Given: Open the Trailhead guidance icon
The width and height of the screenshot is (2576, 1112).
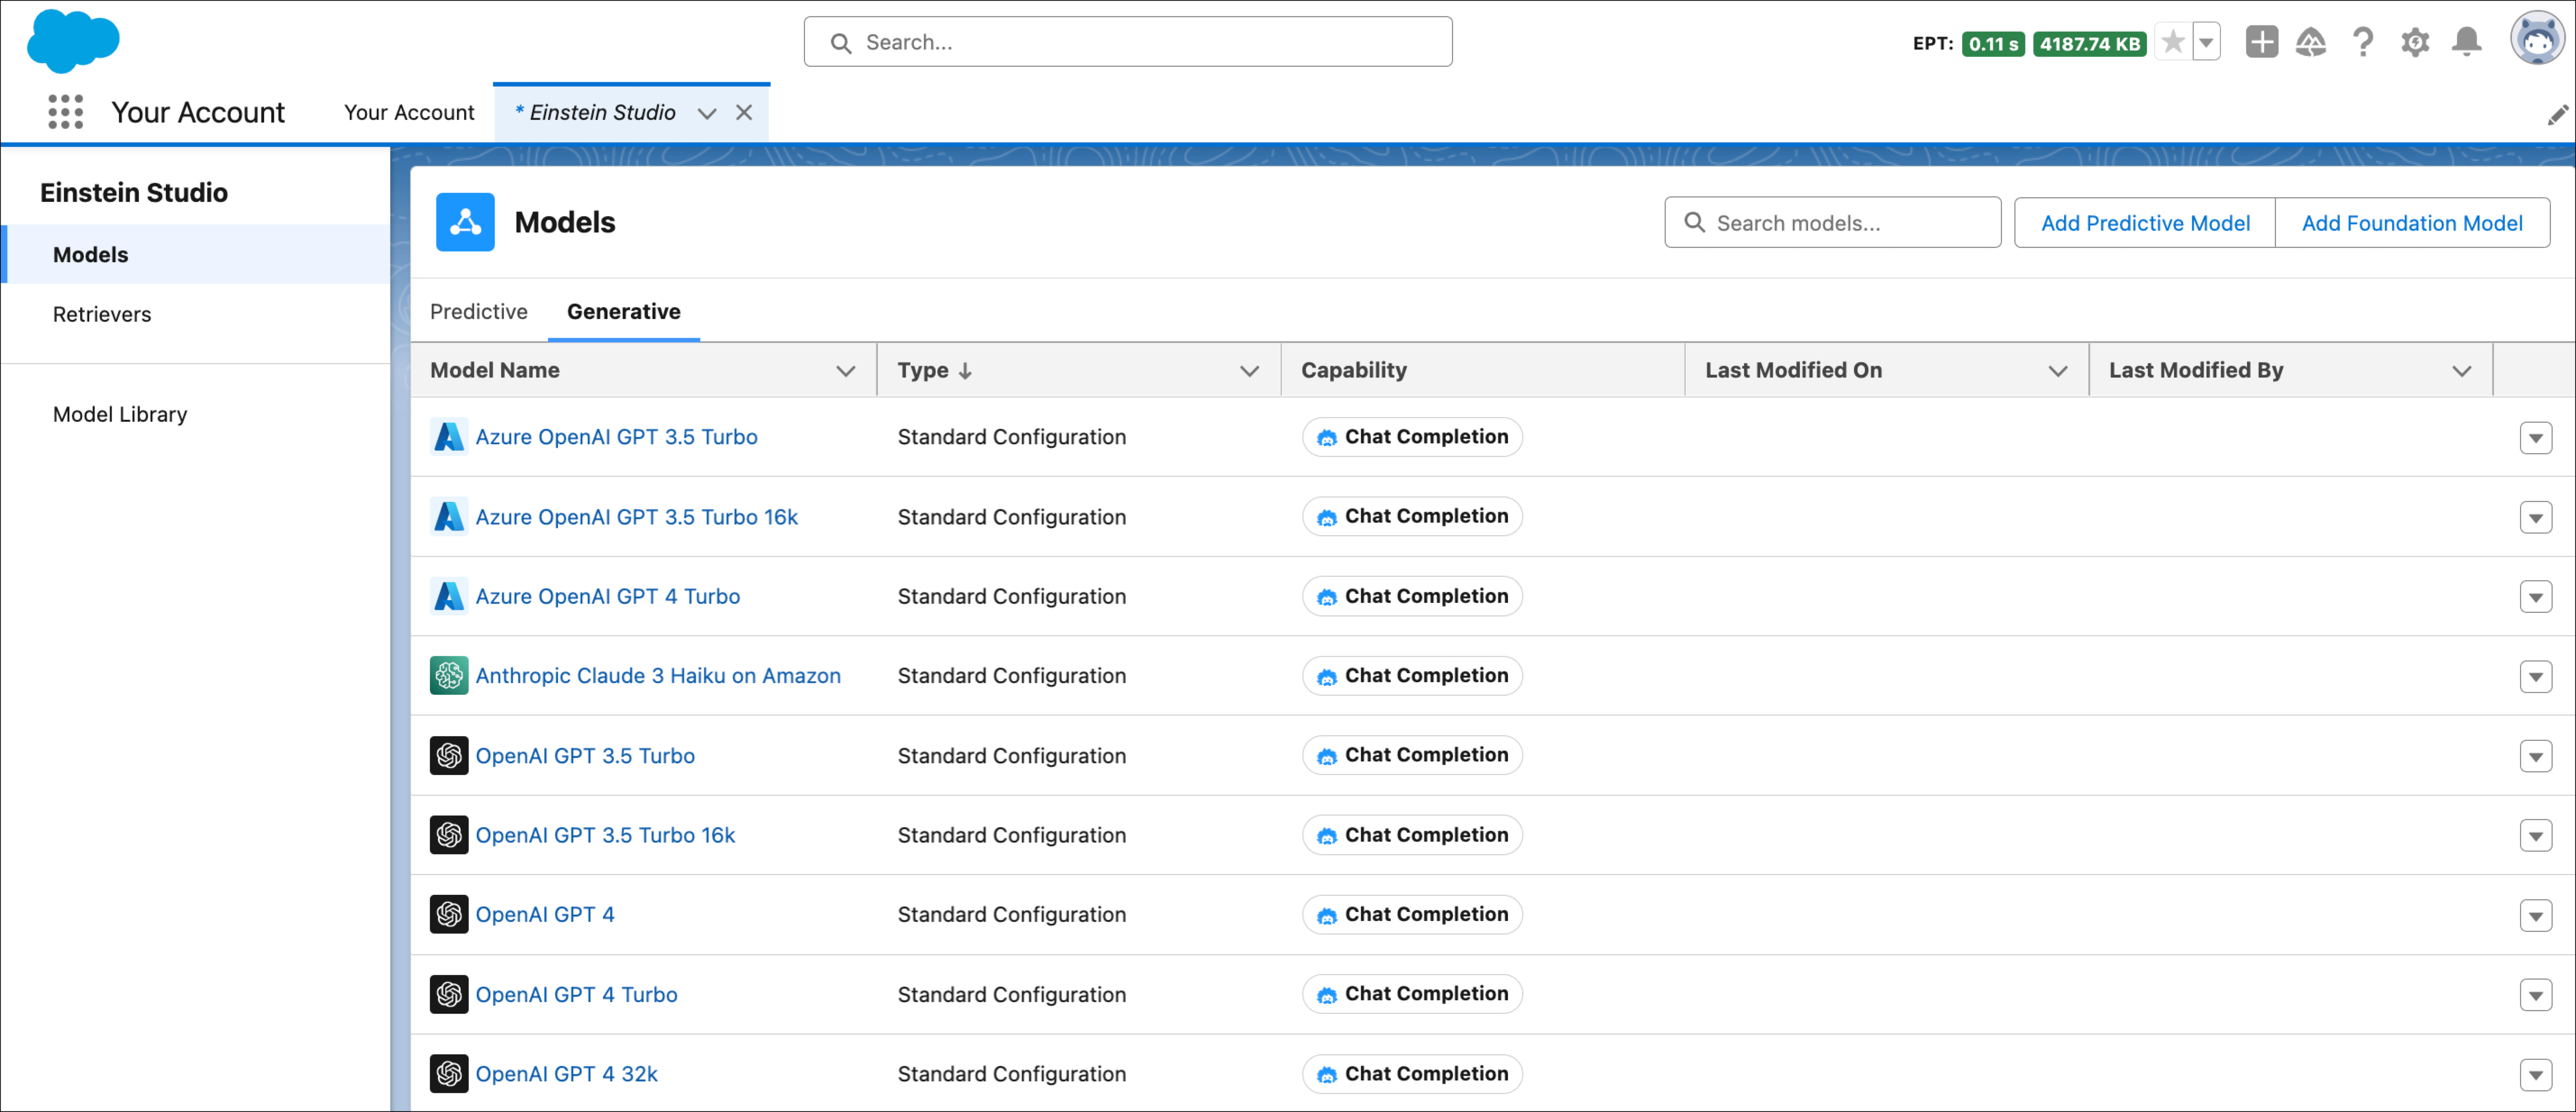Looking at the screenshot, I should [x=2311, y=42].
